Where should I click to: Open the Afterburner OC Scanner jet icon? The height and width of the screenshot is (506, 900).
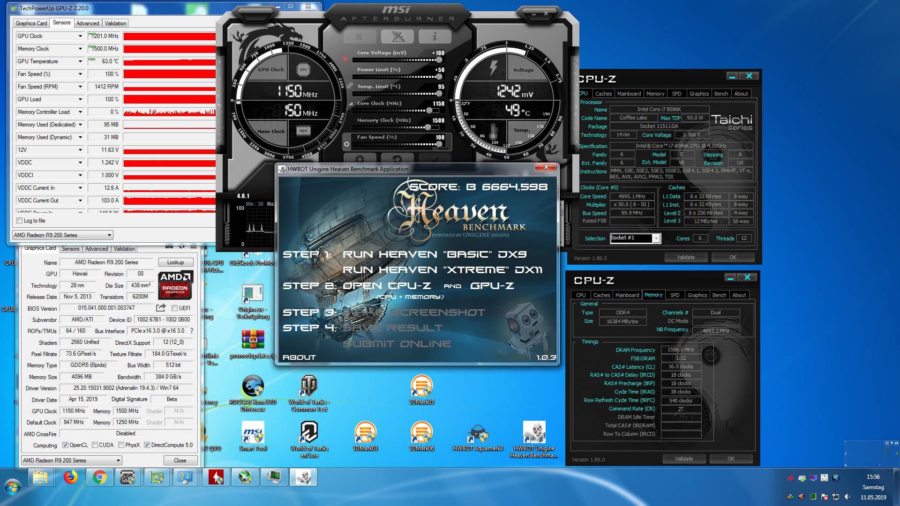(397, 37)
